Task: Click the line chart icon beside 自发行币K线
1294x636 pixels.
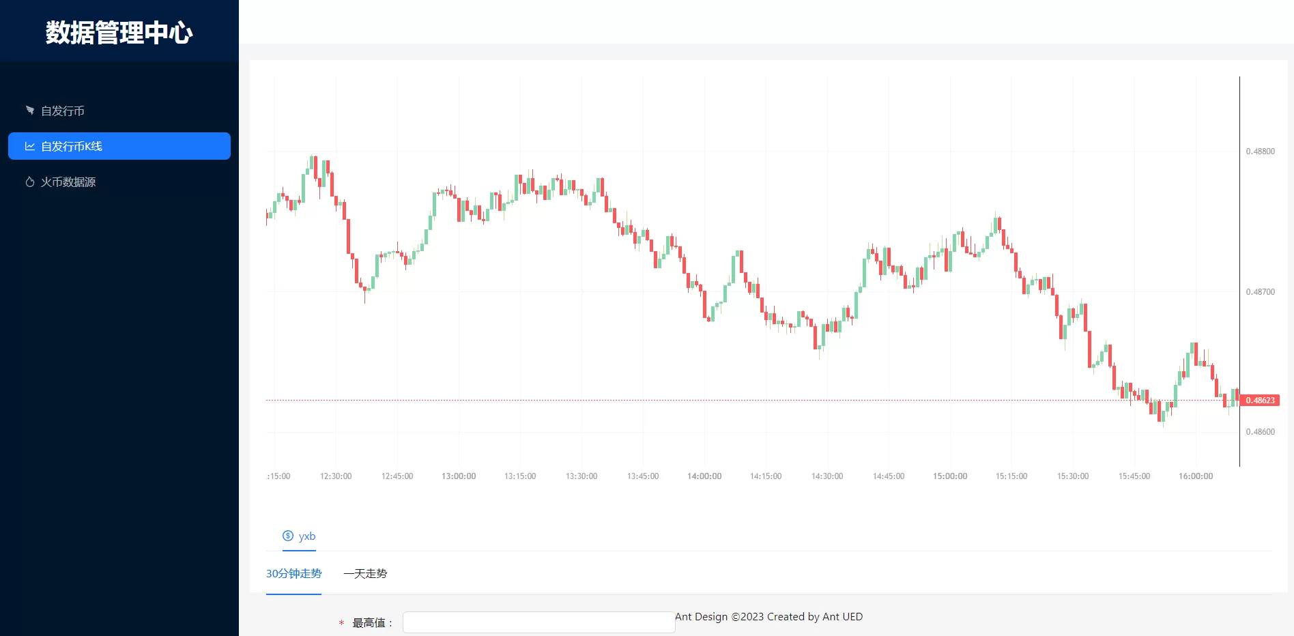Action: tap(30, 146)
